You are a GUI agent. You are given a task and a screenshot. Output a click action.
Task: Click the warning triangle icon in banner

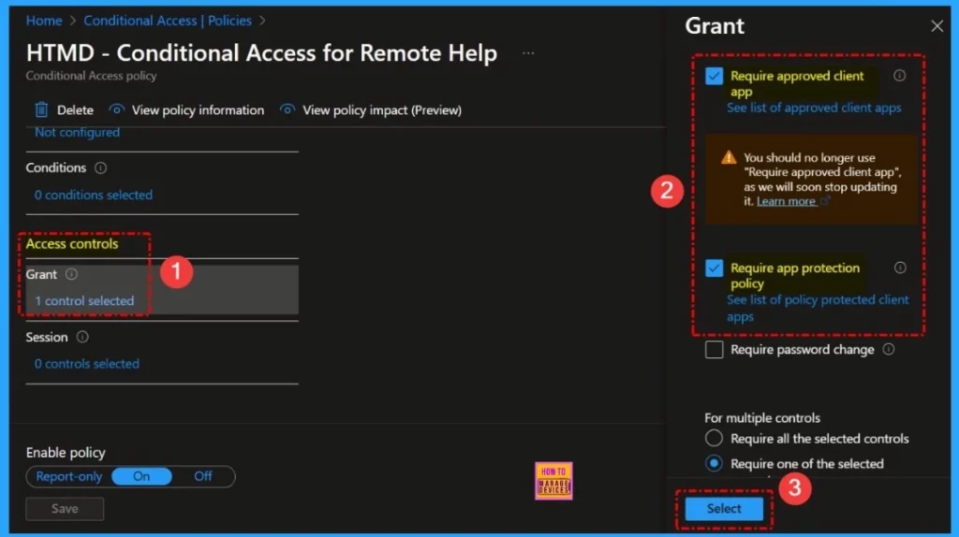pos(729,157)
